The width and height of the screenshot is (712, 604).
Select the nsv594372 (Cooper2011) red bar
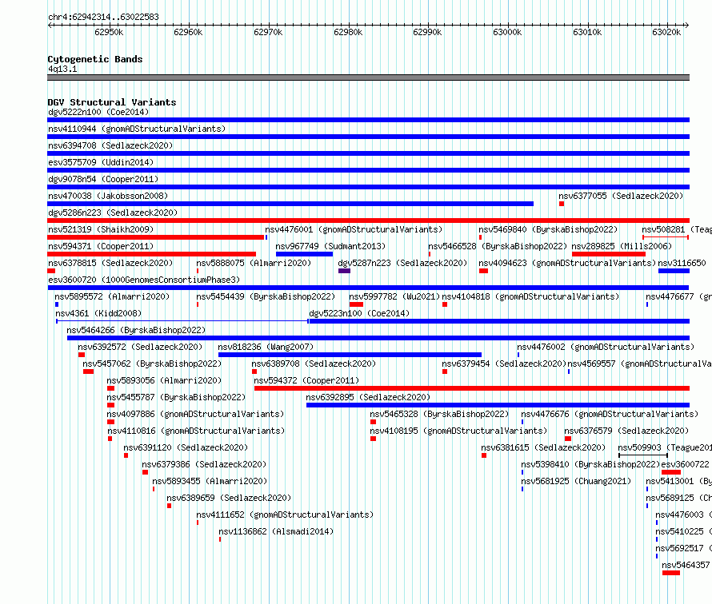[472, 388]
